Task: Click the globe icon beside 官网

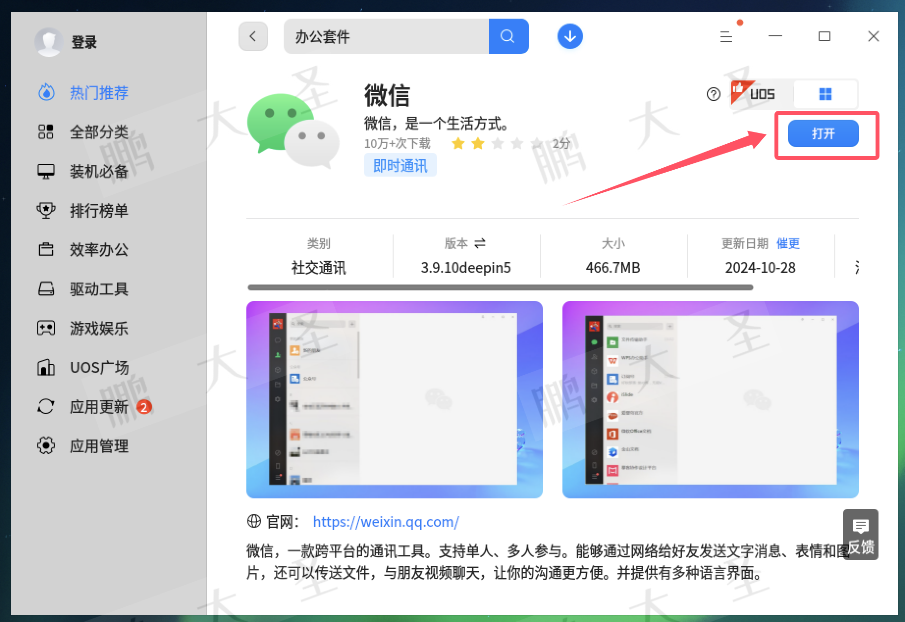Action: click(x=254, y=521)
